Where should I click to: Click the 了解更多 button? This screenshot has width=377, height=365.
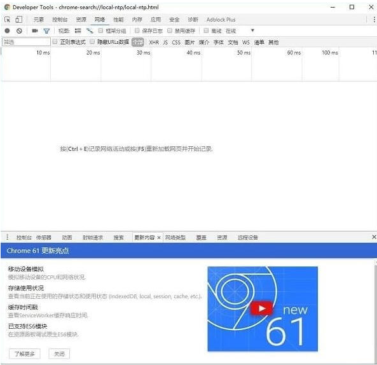(25, 354)
